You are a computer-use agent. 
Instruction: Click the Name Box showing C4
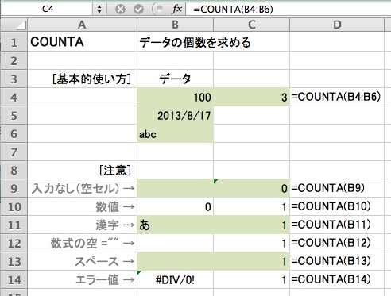coord(48,10)
